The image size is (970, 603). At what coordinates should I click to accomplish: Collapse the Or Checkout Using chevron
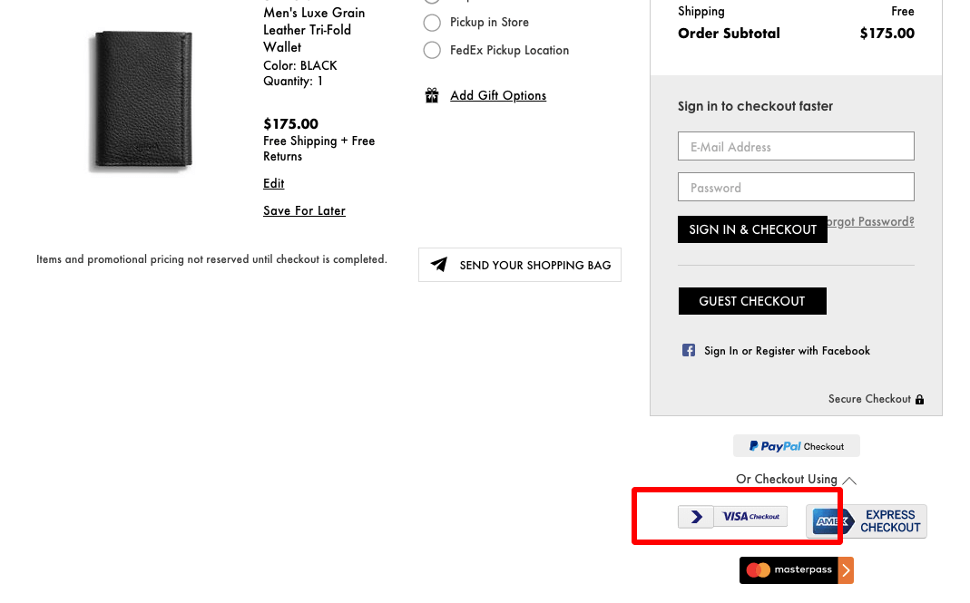click(x=849, y=481)
